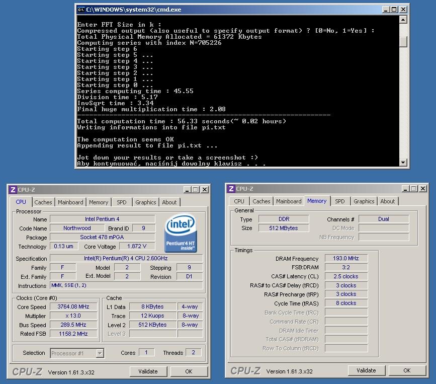
Task: Click the Name field Intel Pentium 4
Action: click(102, 219)
